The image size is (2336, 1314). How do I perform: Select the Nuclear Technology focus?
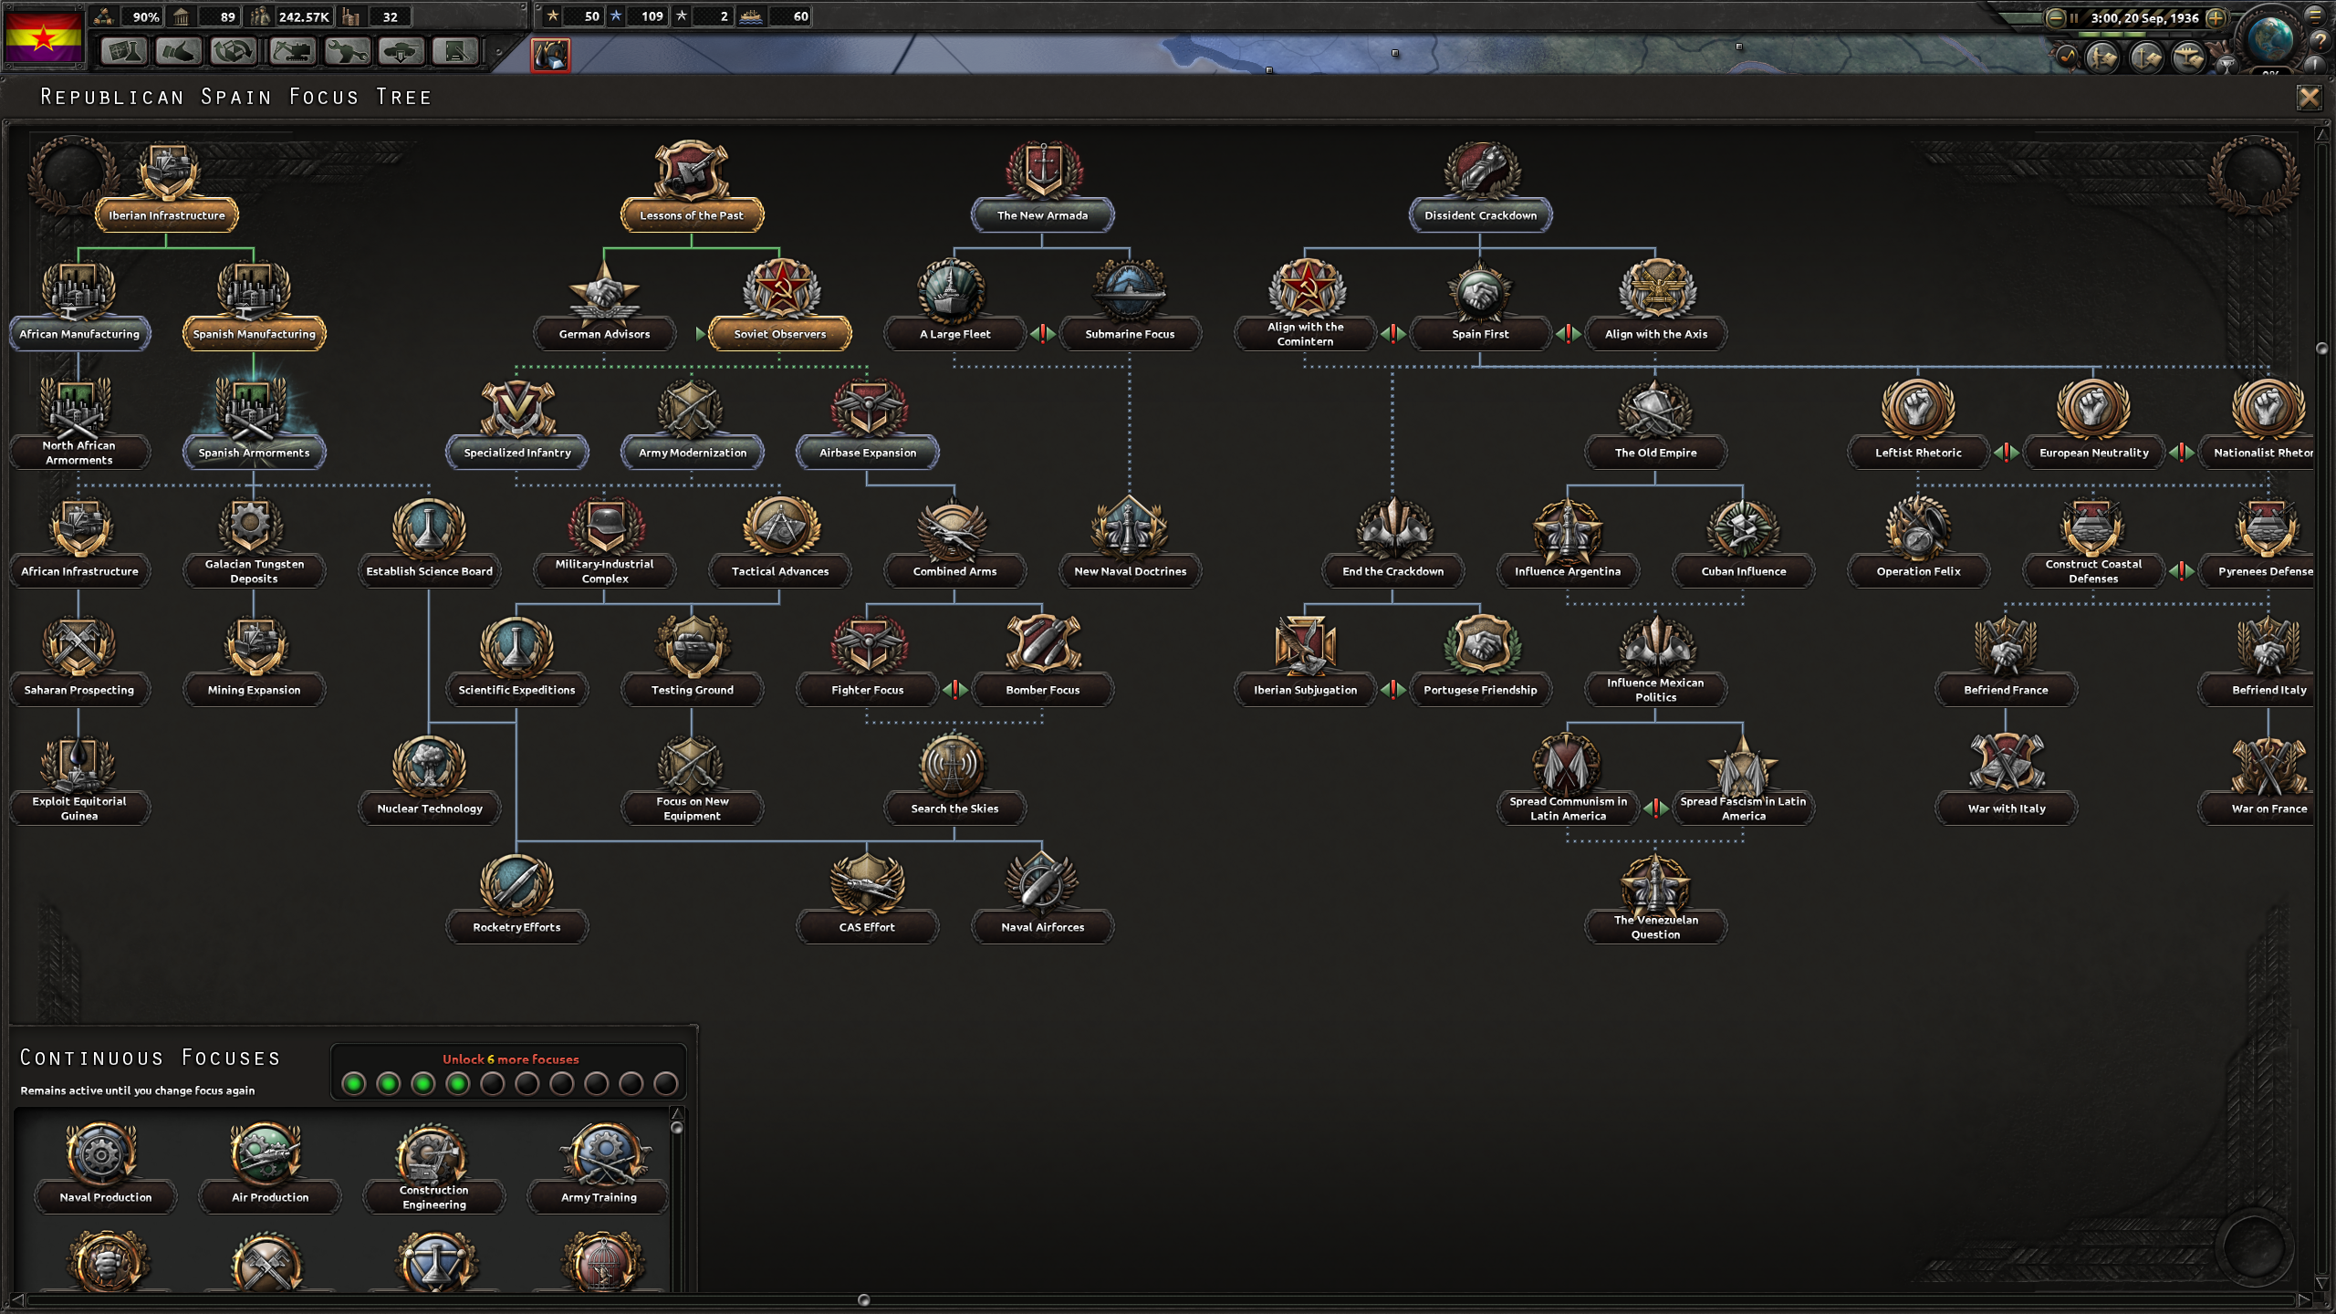(429, 779)
